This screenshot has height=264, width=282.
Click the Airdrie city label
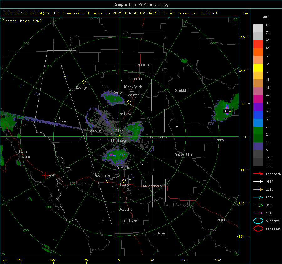pos(123,168)
